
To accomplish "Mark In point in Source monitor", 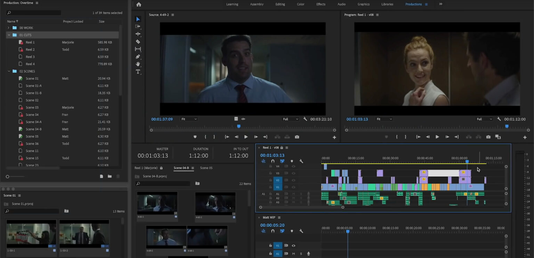I will [205, 137].
